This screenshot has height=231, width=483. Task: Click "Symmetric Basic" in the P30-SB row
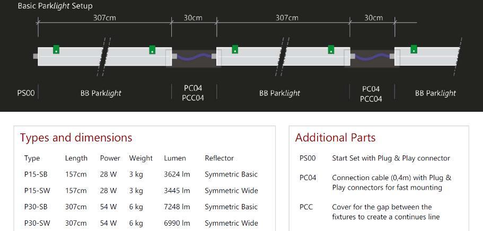tap(231, 207)
